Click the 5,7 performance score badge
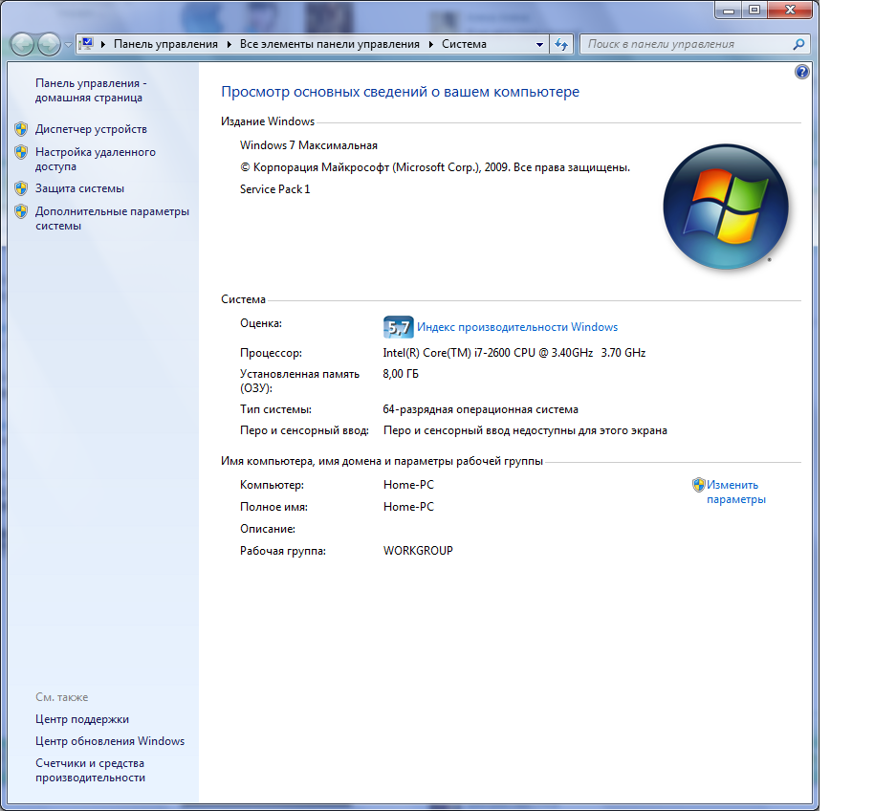The image size is (896, 811). click(x=398, y=327)
